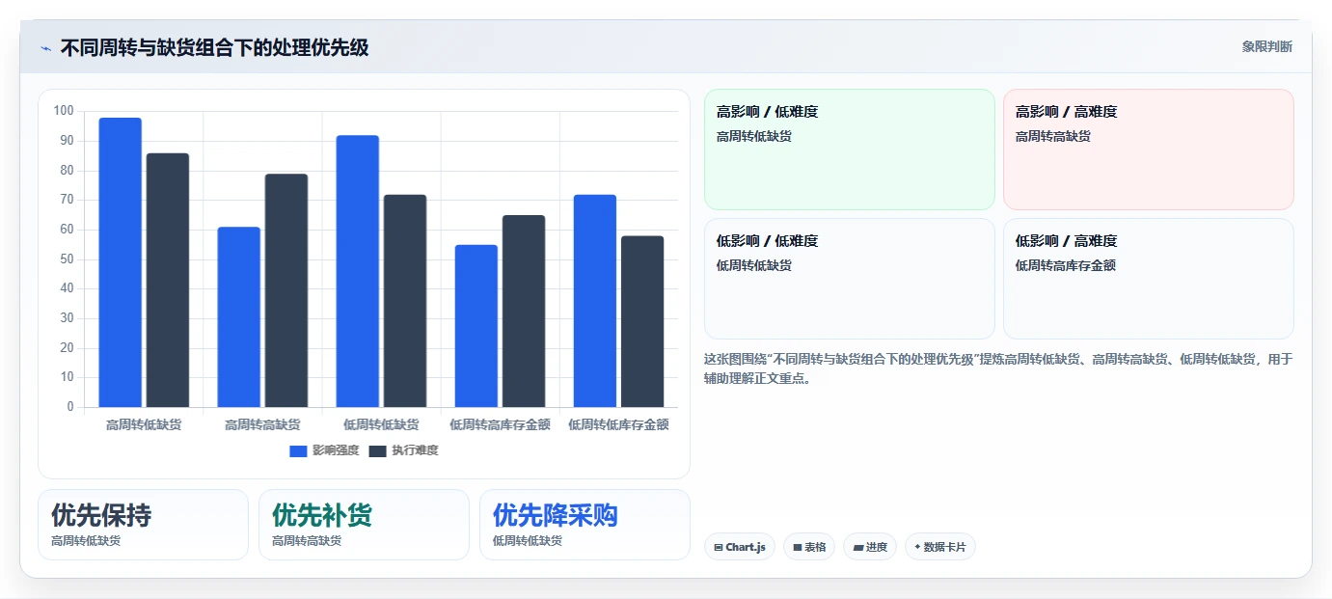
Task: Click the dark bar for 高周转低缺货
Action: pos(168,280)
